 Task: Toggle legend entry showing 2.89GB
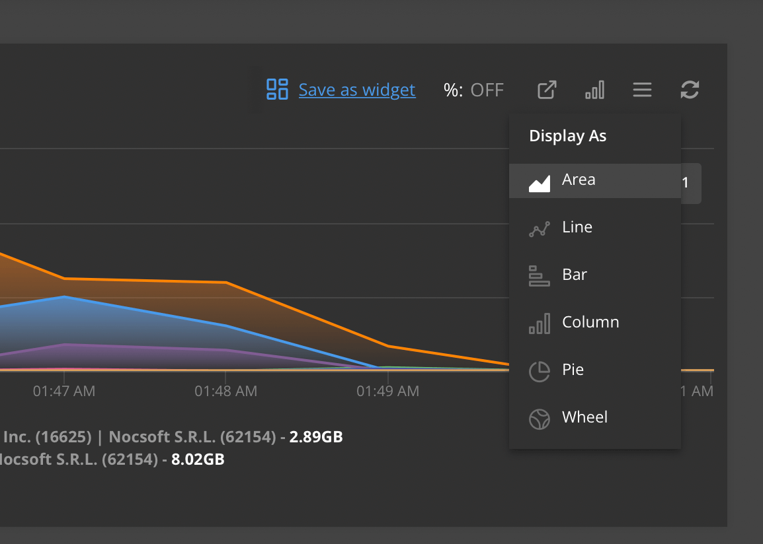[x=172, y=436]
